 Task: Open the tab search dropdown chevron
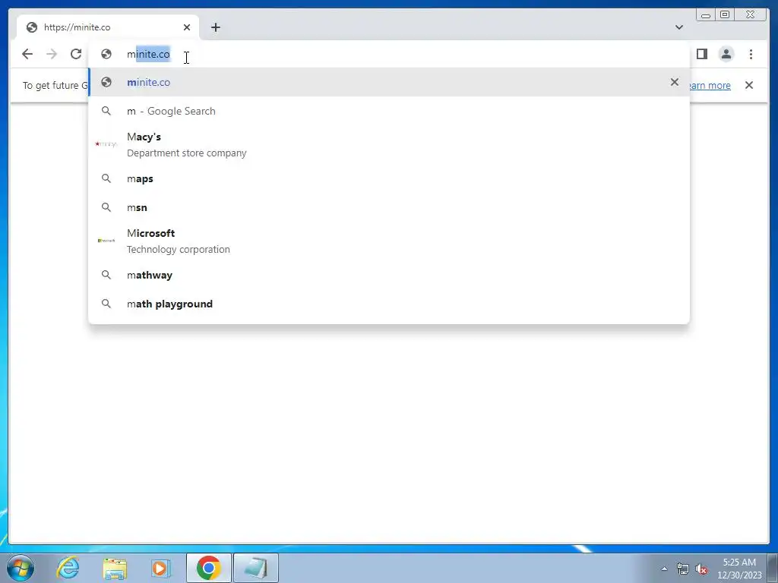(x=679, y=27)
